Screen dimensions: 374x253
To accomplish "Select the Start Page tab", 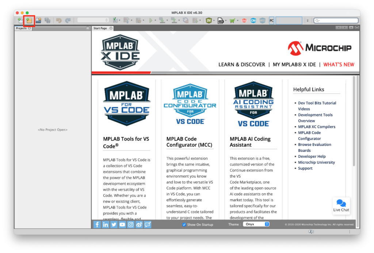I will (100, 28).
